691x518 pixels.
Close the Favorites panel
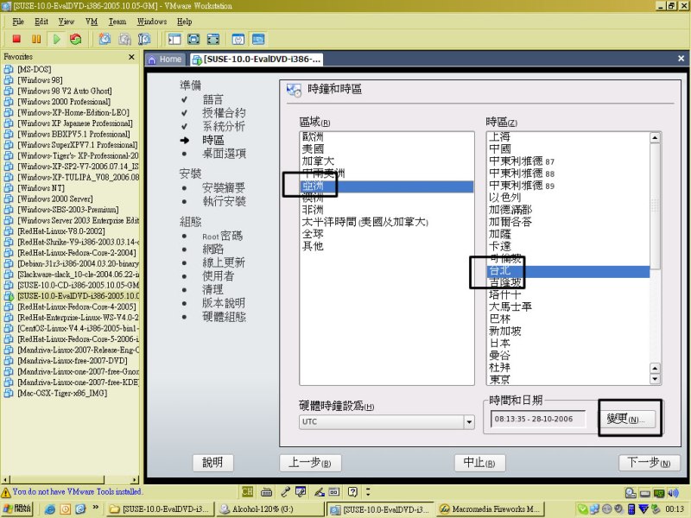[131, 57]
